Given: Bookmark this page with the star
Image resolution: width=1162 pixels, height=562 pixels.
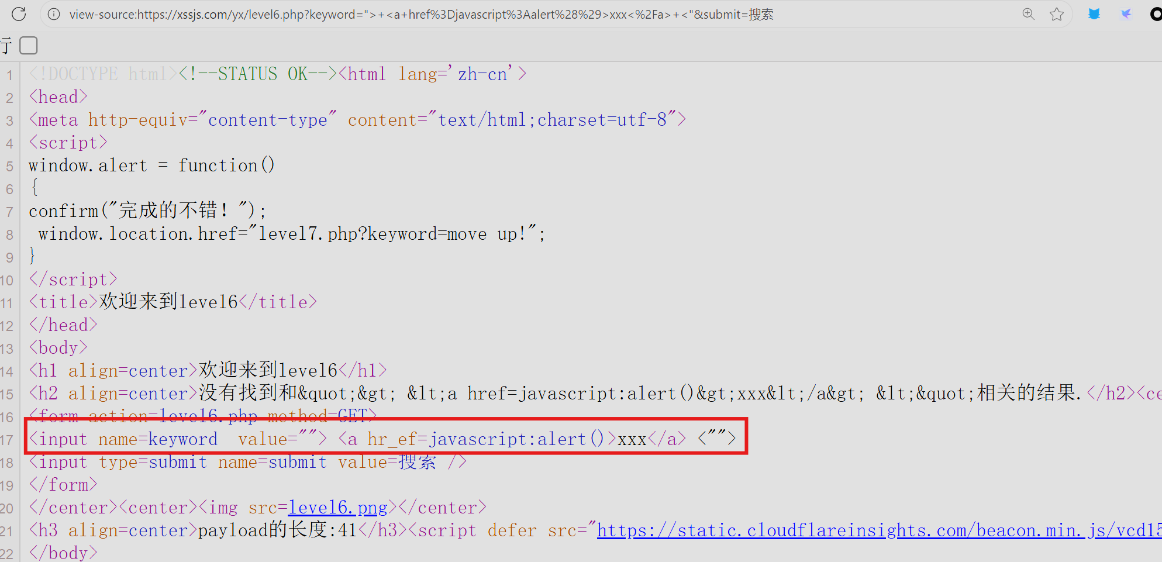Looking at the screenshot, I should 1057,14.
